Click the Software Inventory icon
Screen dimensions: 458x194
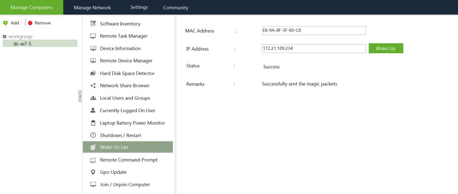(93, 24)
